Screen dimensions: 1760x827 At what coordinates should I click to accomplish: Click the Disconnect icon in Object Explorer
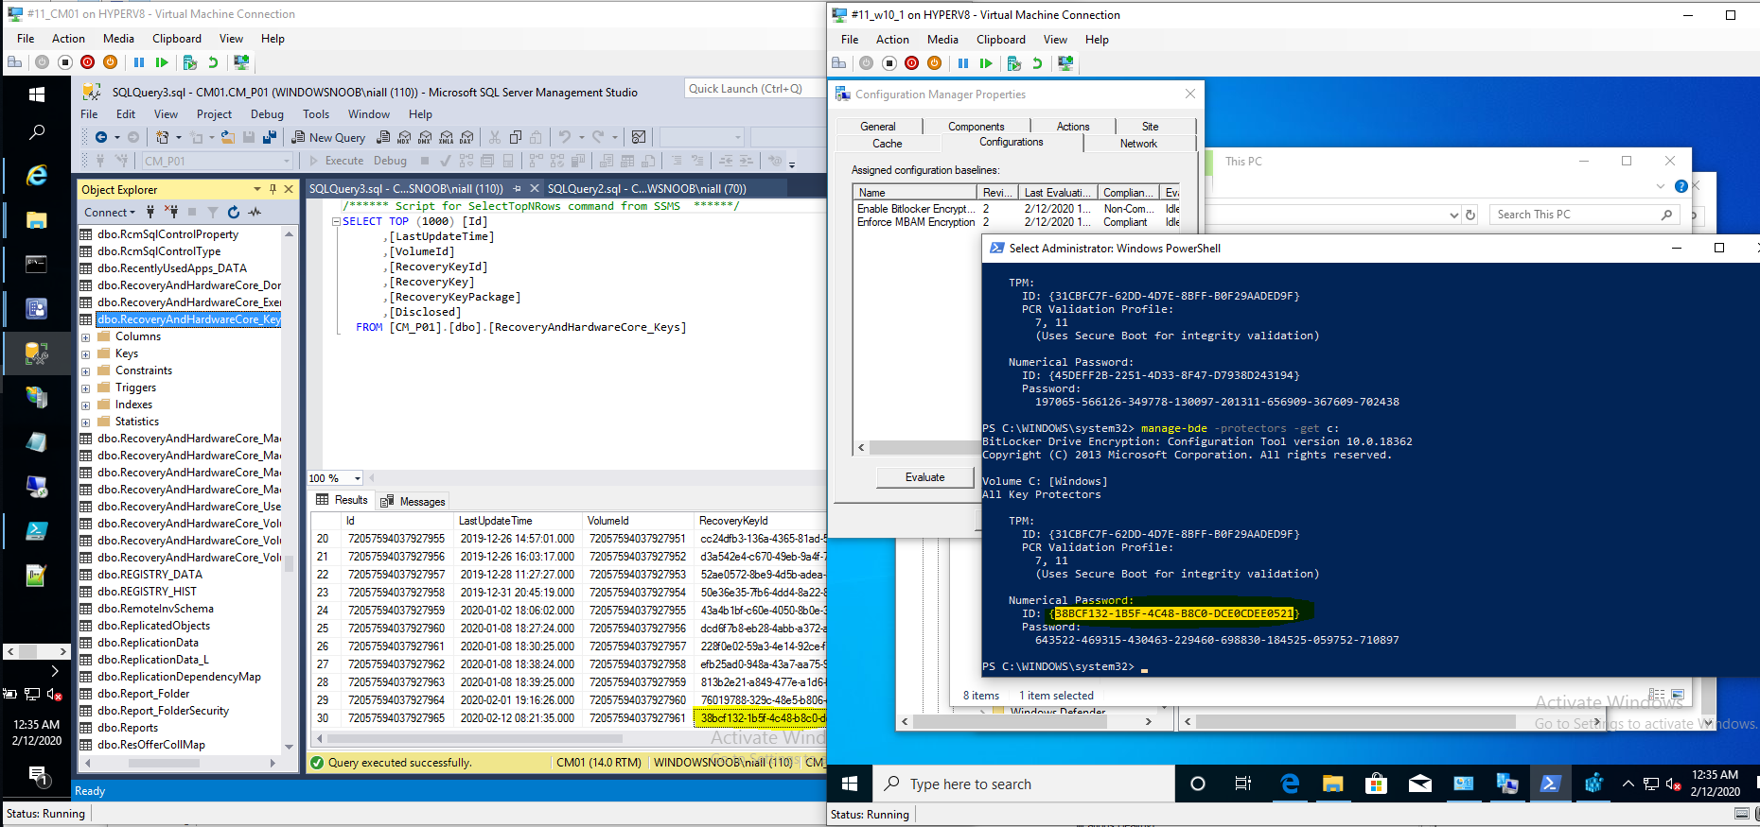click(x=171, y=212)
